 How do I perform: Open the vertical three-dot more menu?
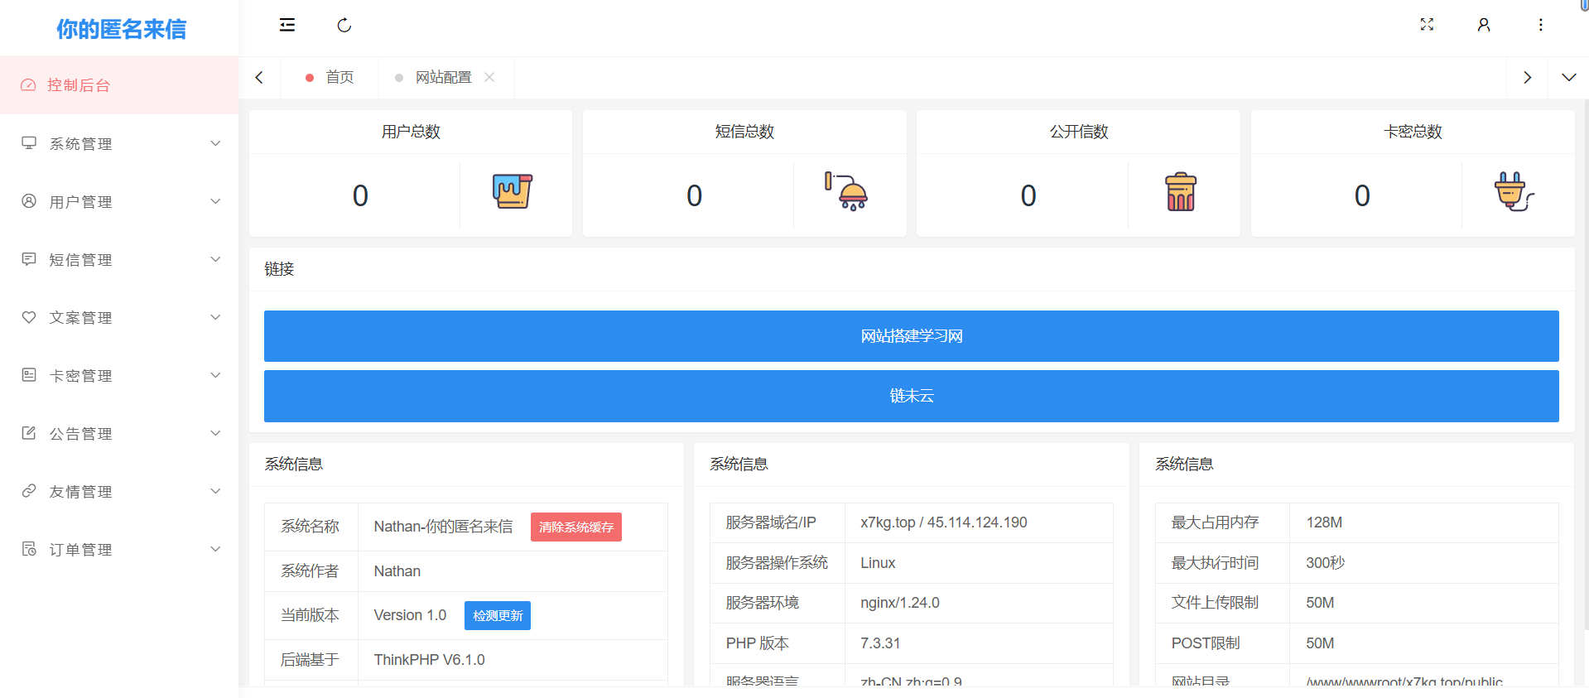tap(1541, 25)
